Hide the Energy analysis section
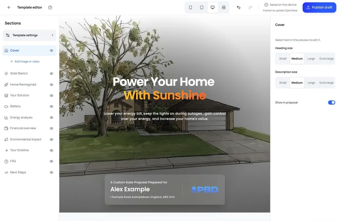Image resolution: width=340 pixels, height=221 pixels. [52, 117]
